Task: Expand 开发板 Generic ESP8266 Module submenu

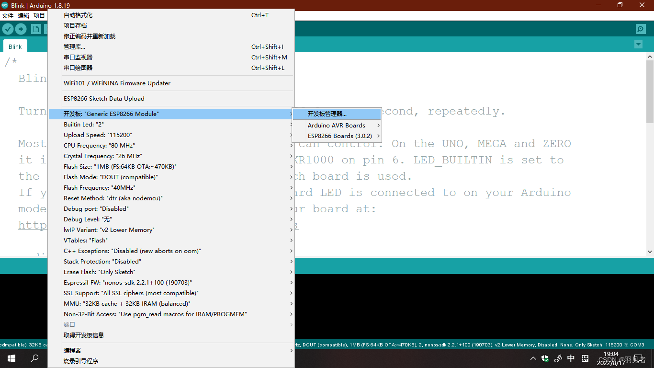Action: (171, 114)
